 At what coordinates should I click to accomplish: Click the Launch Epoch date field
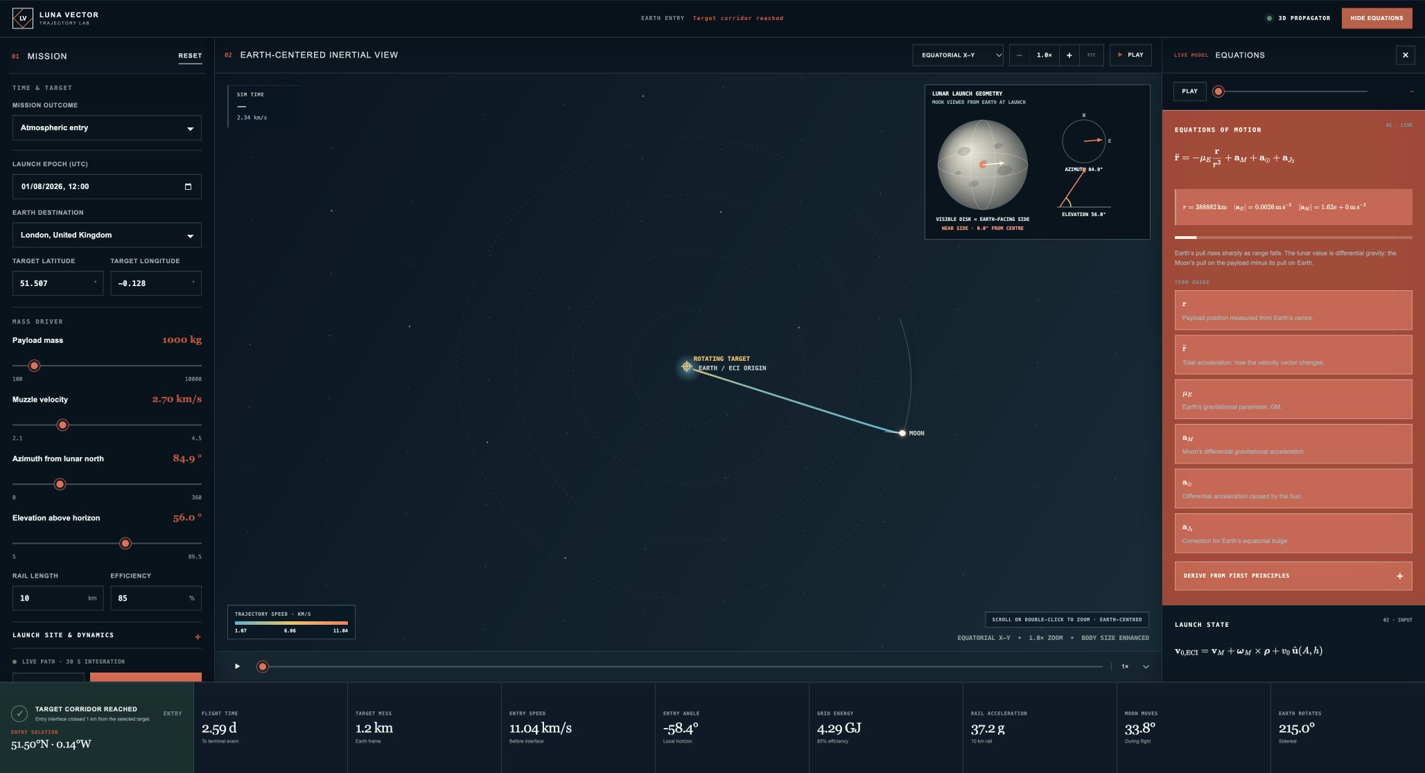pyautogui.click(x=107, y=187)
